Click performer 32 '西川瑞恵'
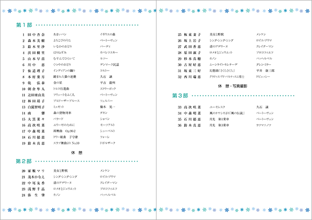The height and width of the screenshot is (220, 312). pos(193,77)
